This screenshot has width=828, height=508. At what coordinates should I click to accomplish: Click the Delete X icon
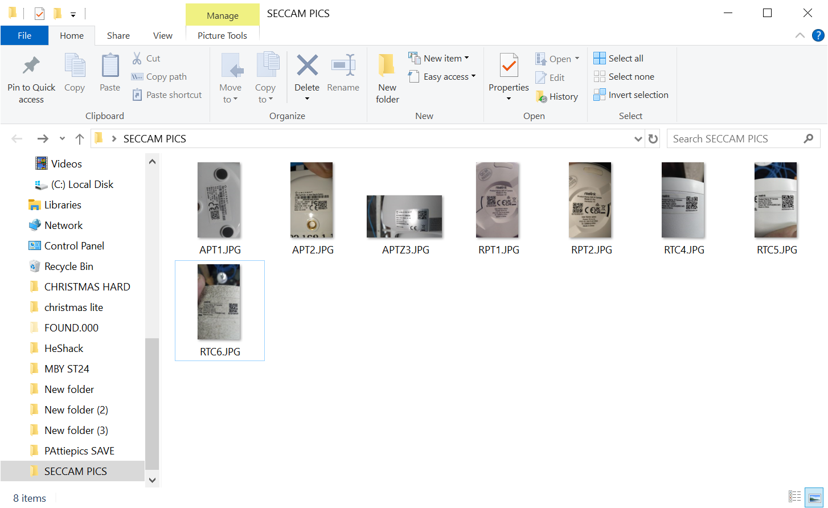(x=307, y=65)
